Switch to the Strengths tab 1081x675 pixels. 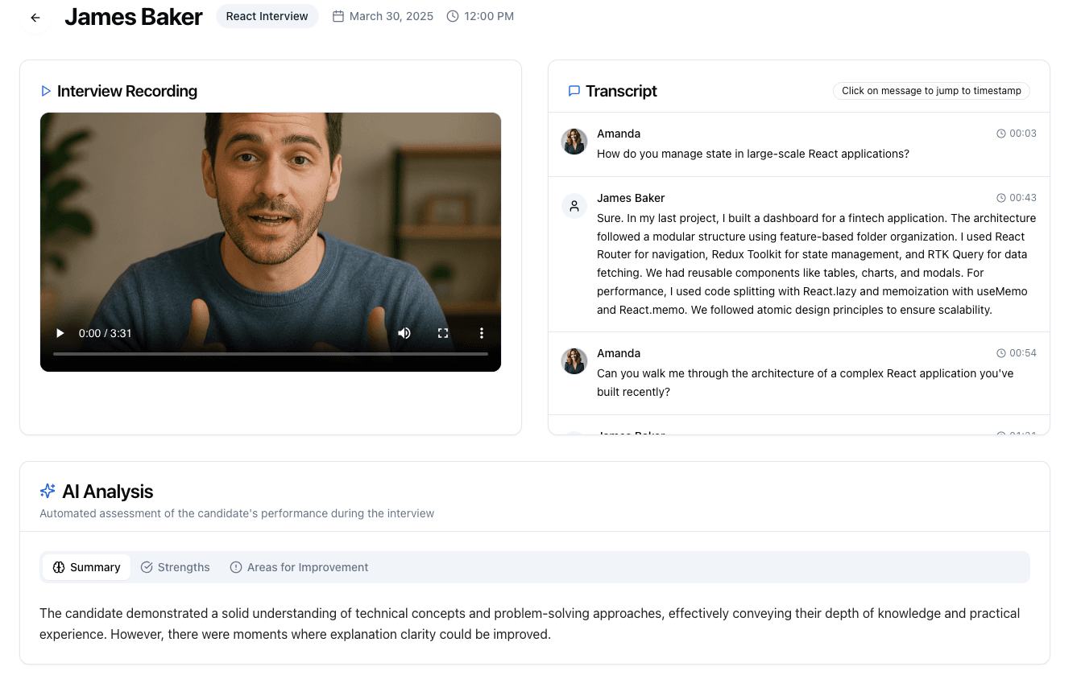(x=176, y=567)
